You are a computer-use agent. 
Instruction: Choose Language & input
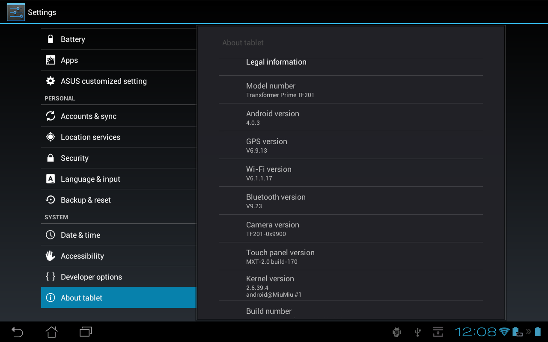(x=119, y=179)
